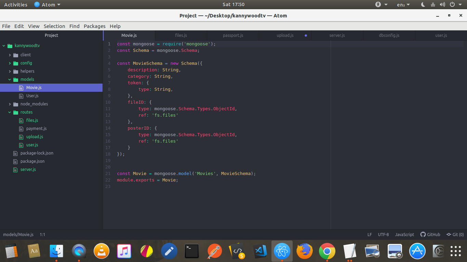Open Firefox from the dock
Screen dimensions: 467x262
click(305, 251)
